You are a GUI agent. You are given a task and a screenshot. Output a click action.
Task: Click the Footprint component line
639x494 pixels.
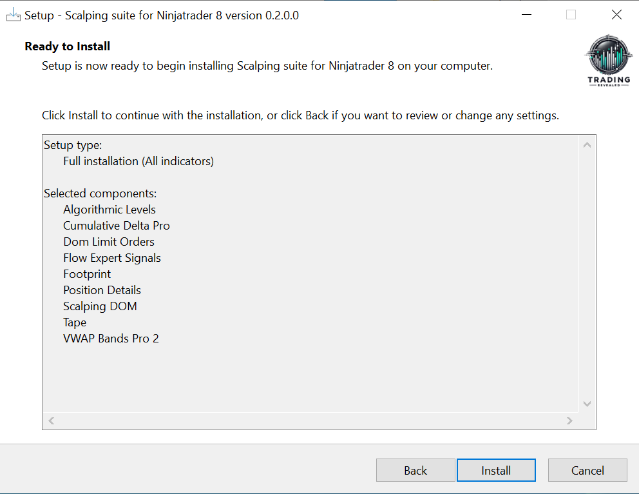(x=87, y=274)
